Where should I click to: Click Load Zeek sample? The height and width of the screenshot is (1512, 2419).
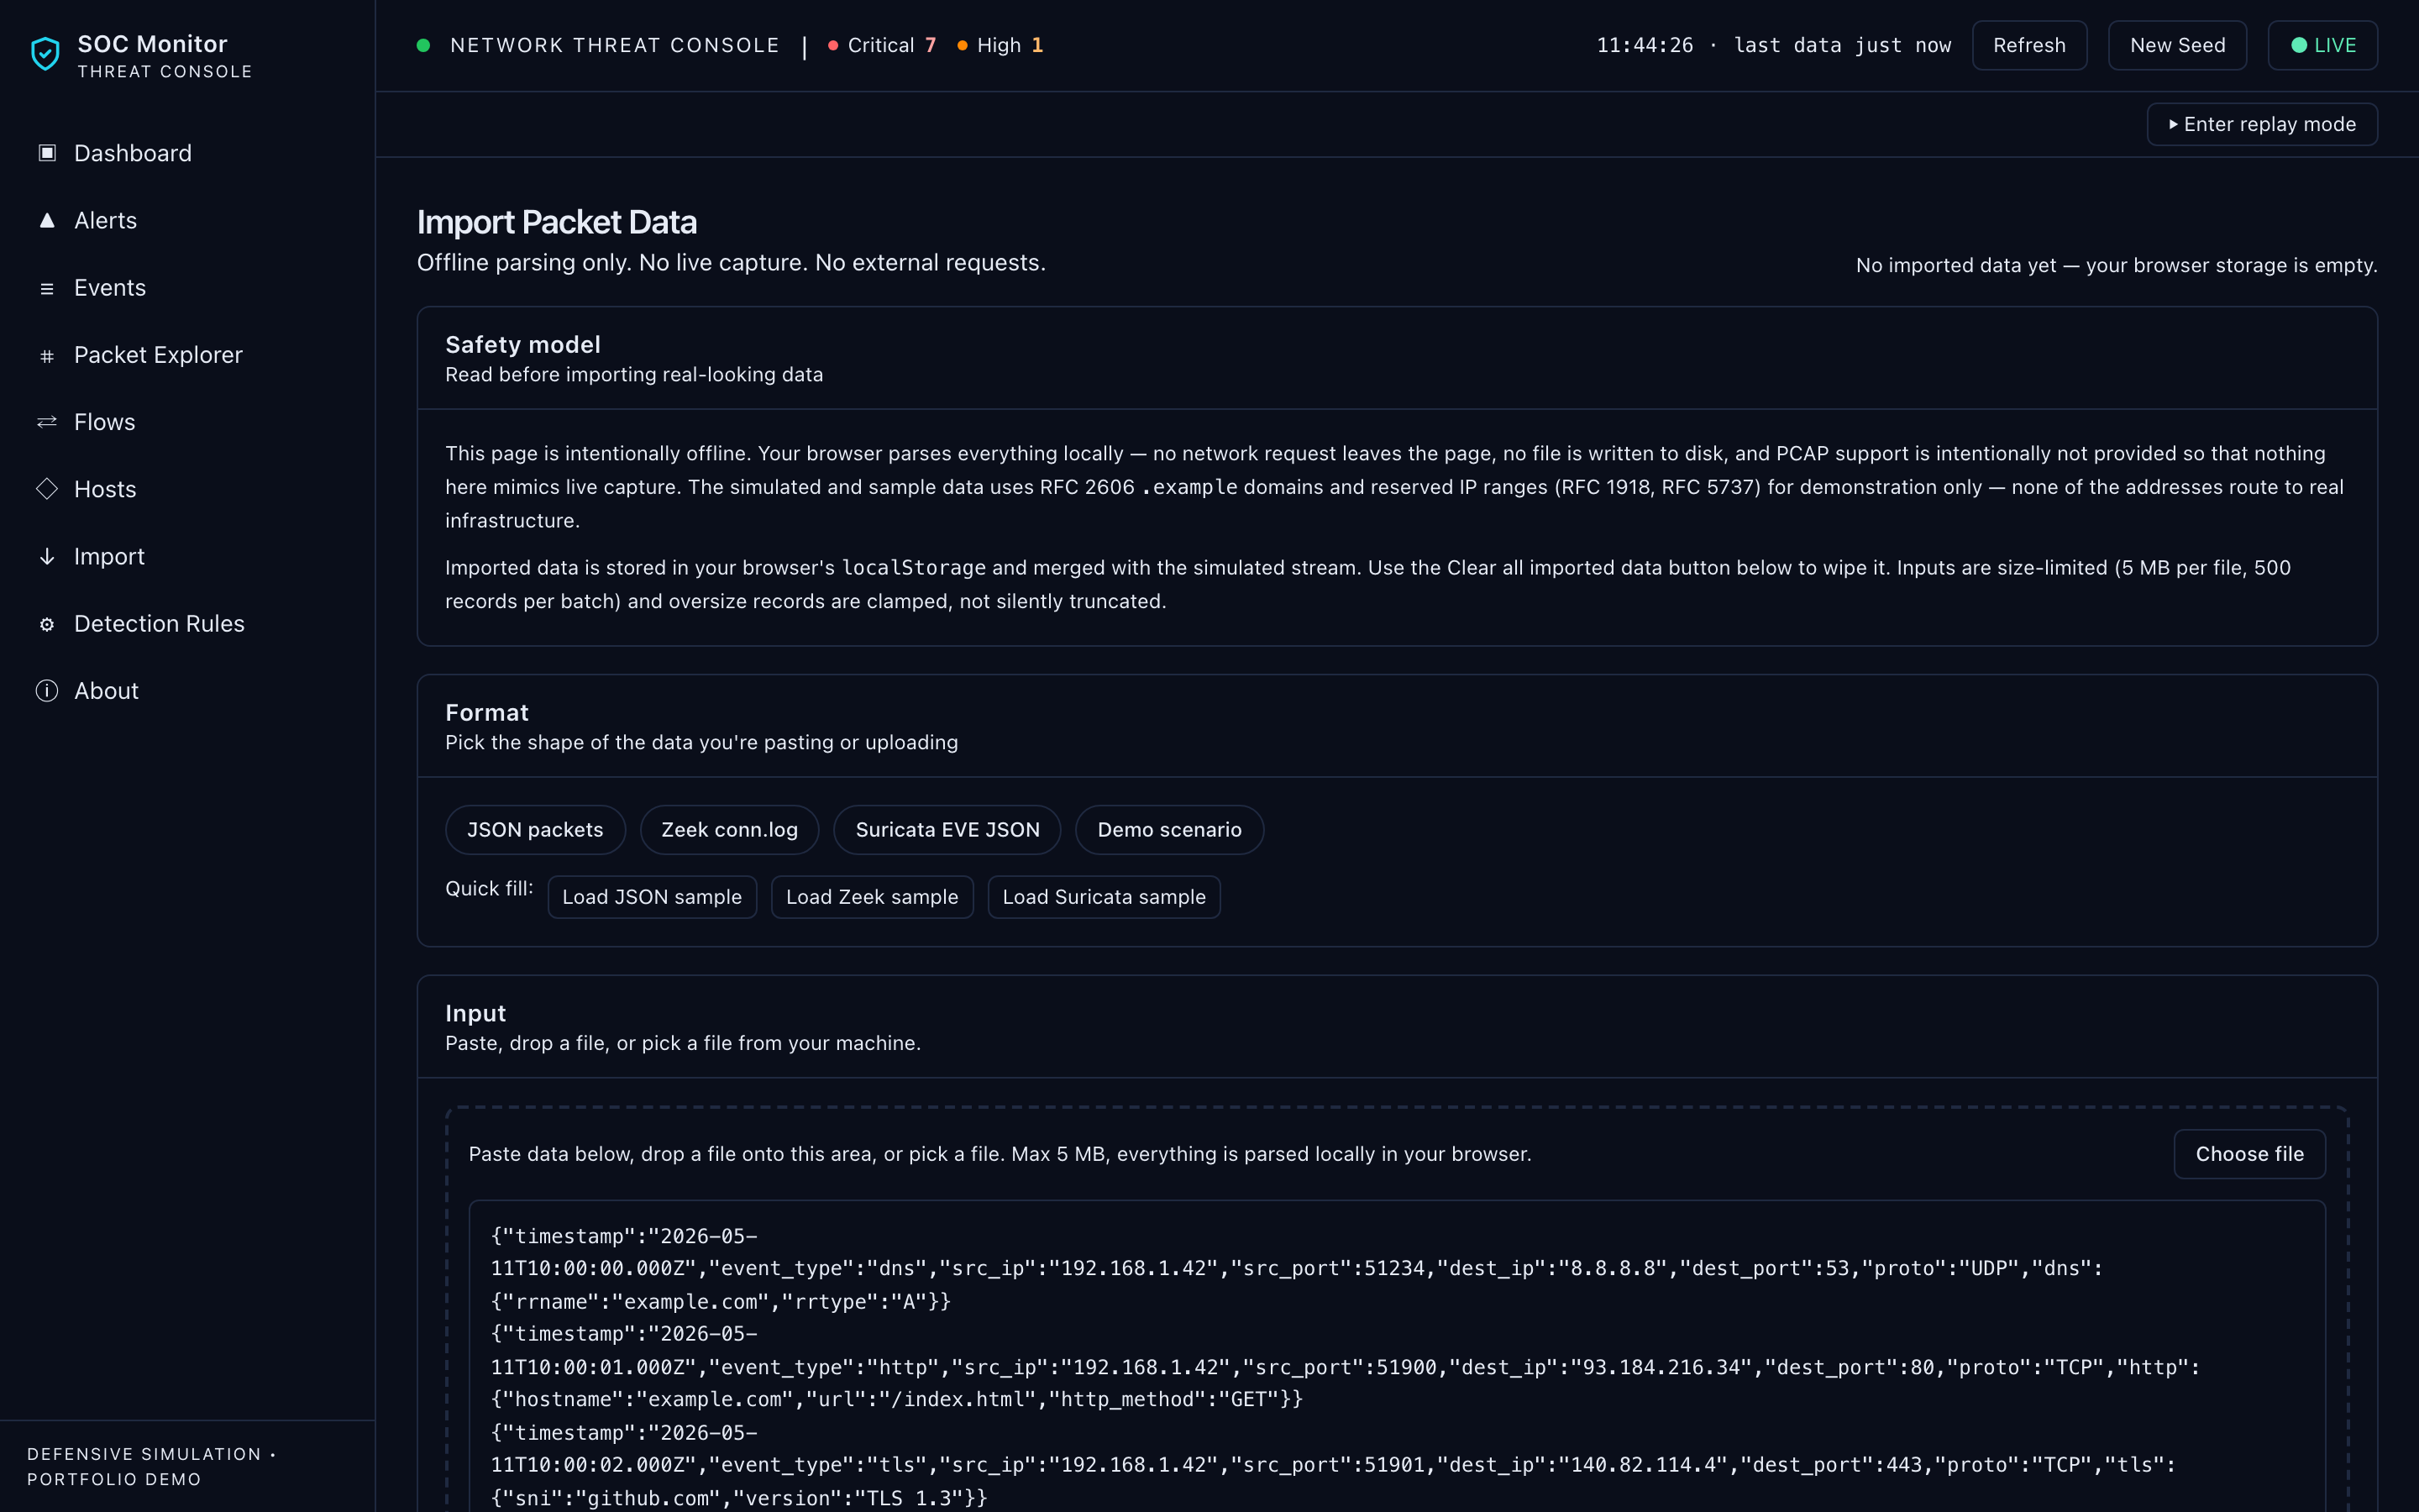872,897
